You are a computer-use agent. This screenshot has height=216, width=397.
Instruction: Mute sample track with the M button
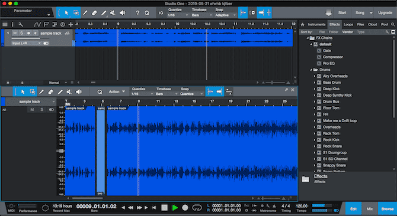[15, 33]
